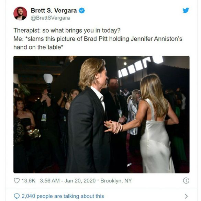Image resolution: width=201 pixels, height=201 pixels.
Task: Click the 'Brad Pitt' words in the tweet
Action: (96, 39)
